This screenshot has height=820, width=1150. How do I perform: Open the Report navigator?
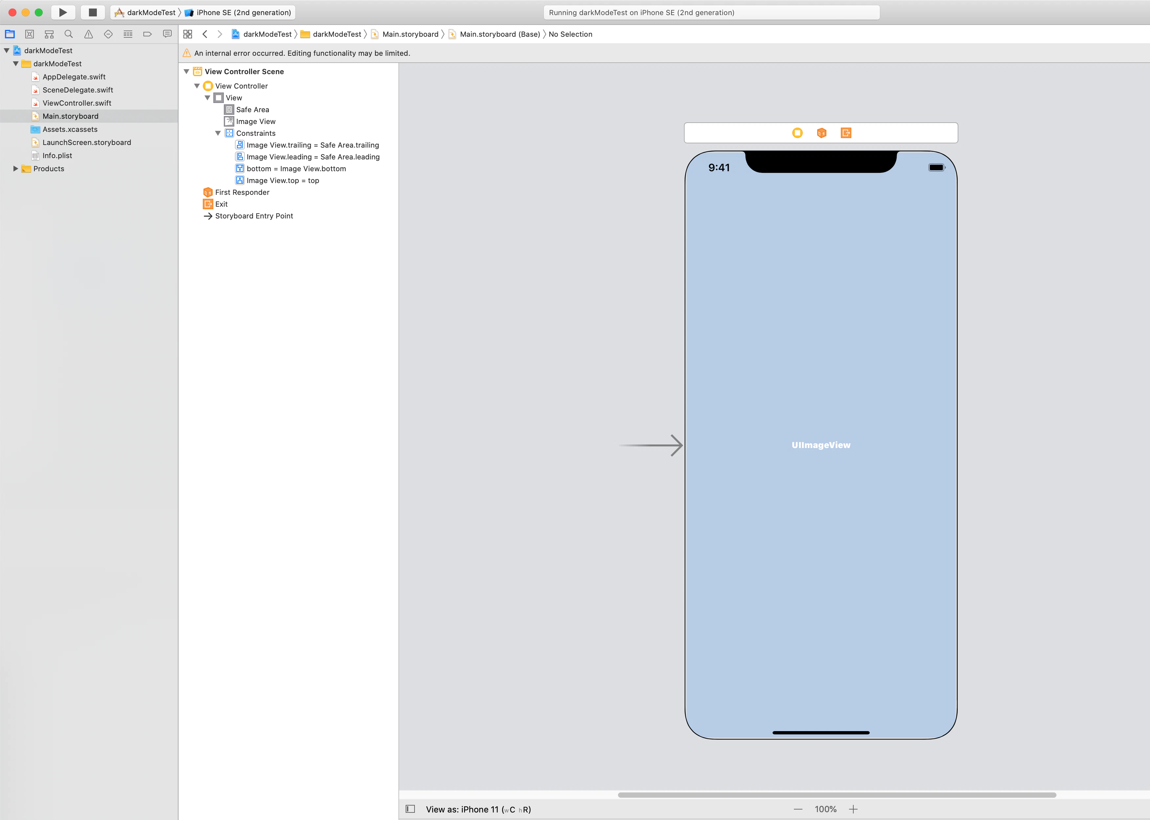[x=167, y=34]
